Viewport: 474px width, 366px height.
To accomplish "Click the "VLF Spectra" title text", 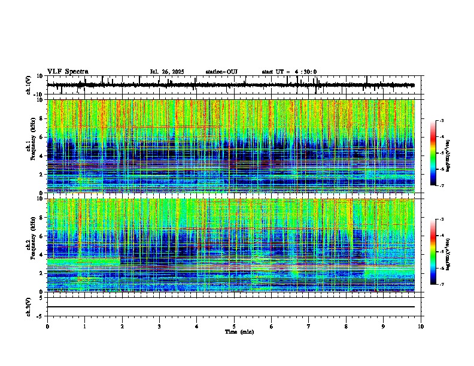I will pos(68,72).
